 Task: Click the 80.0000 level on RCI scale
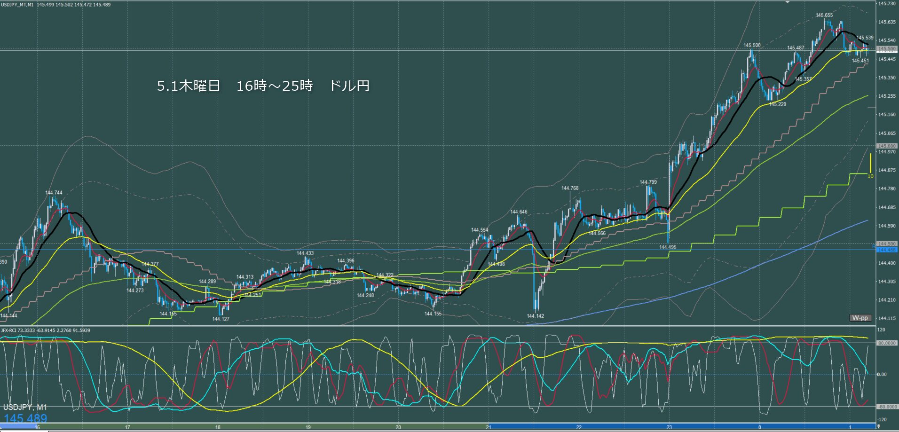click(887, 343)
